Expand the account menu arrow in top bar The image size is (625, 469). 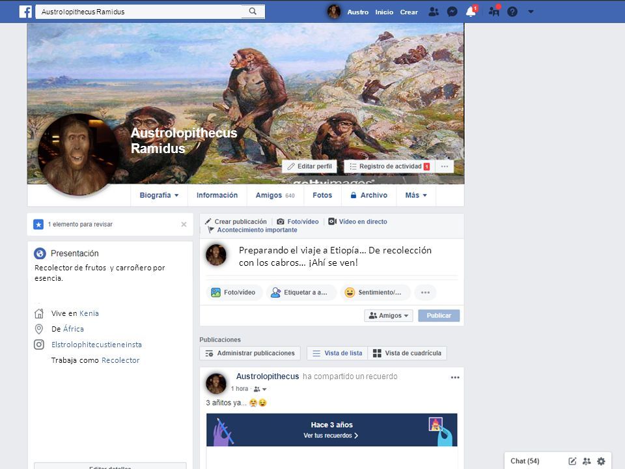pos(531,12)
